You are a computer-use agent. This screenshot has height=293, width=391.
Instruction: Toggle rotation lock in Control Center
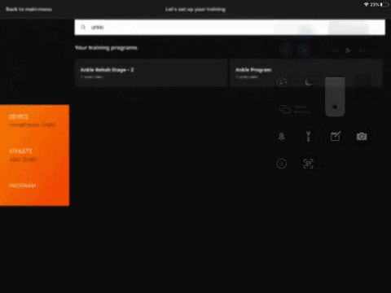[282, 82]
